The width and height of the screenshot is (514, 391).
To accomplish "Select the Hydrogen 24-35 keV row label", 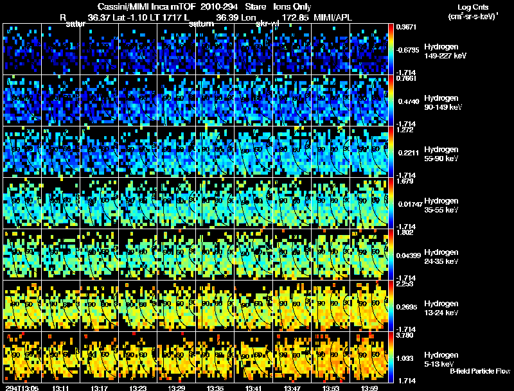I will [441, 257].
